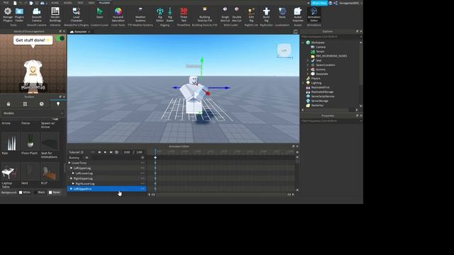The width and height of the screenshot is (454, 255).
Task: Skip to next keyframe in Animation Editor
Action: coord(111,152)
